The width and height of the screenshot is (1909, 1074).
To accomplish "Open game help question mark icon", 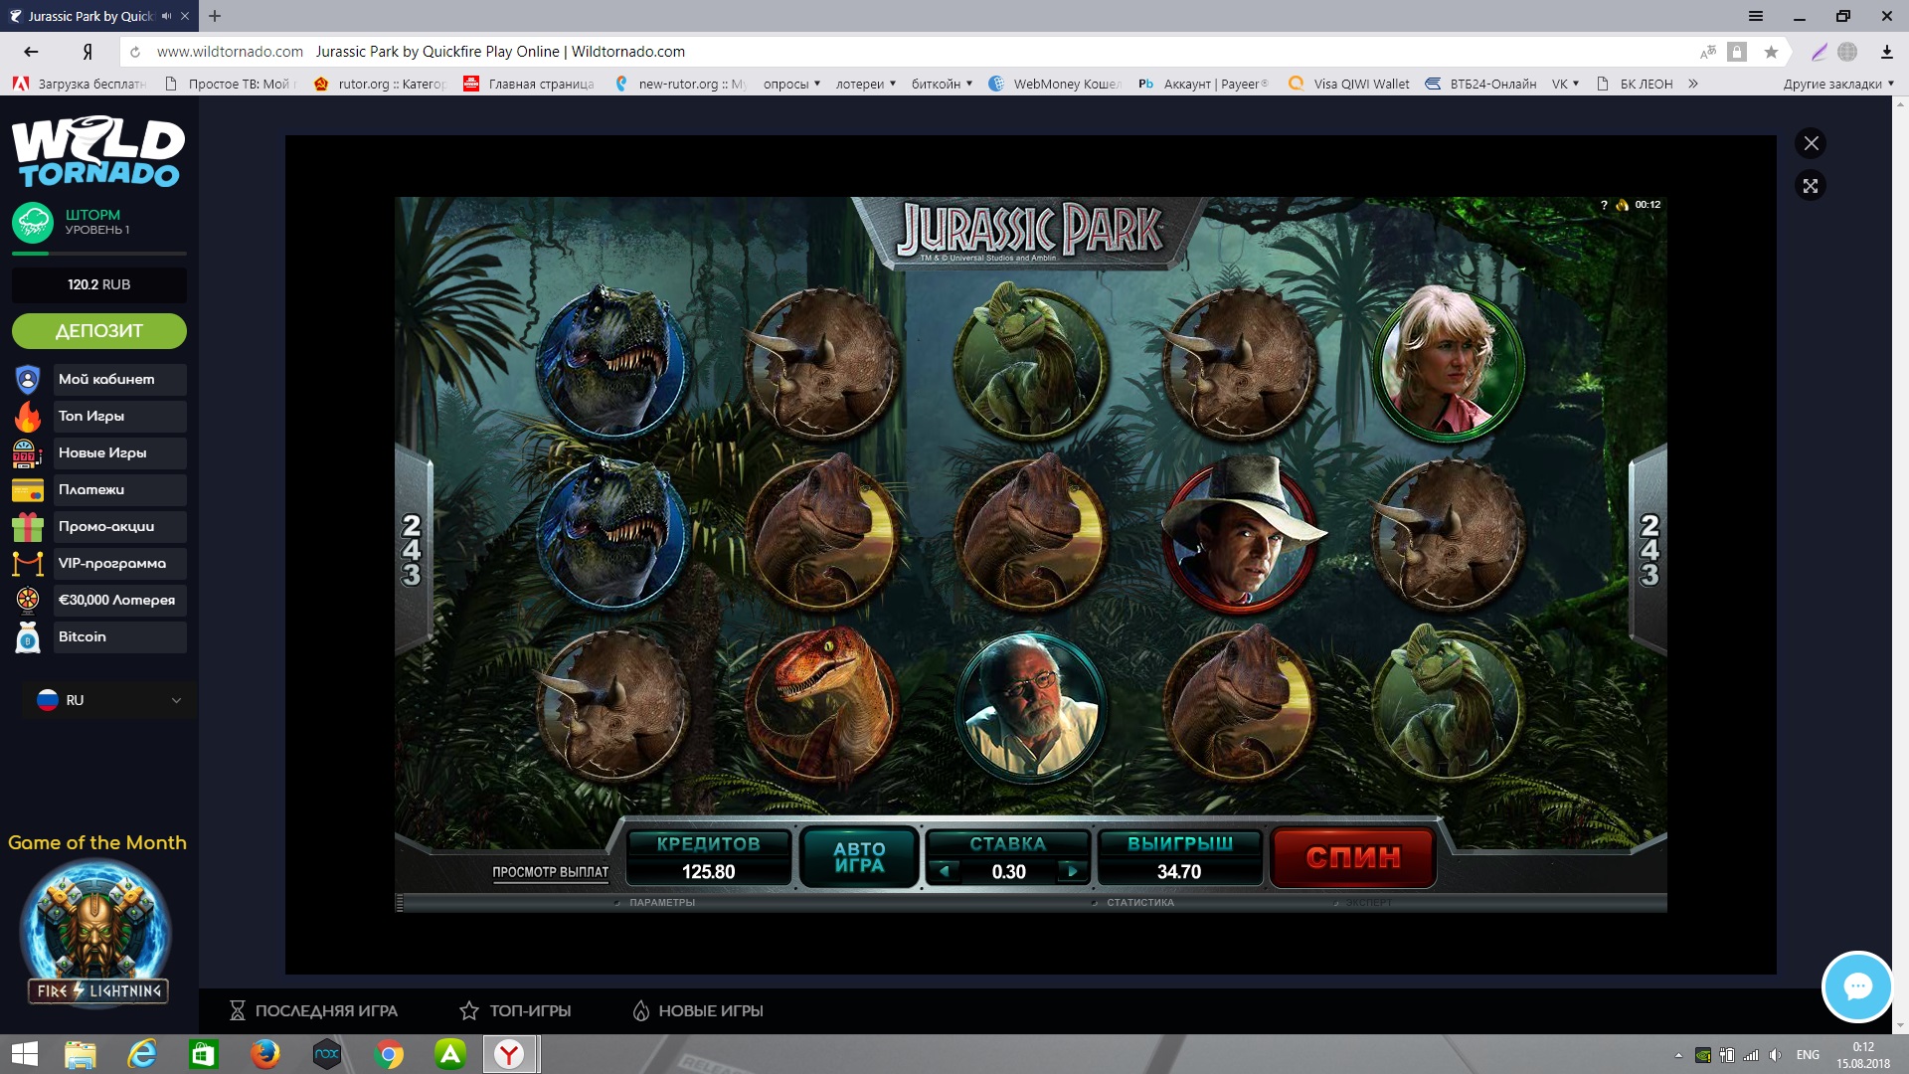I will point(1604,205).
